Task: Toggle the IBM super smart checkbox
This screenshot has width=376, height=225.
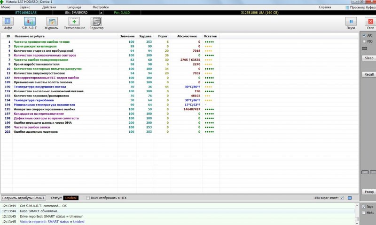Action: click(x=342, y=198)
